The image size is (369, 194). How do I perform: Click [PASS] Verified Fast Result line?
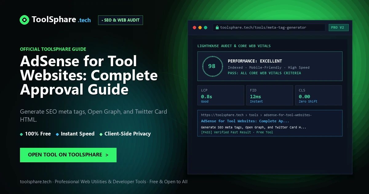coord(237,132)
